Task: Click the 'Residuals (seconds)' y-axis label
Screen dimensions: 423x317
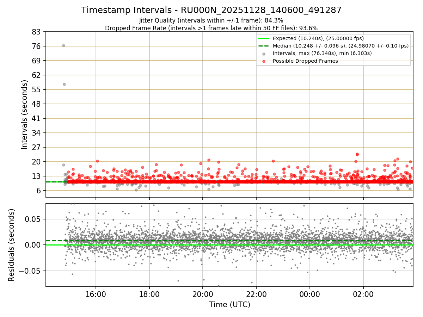Action: click(12, 245)
